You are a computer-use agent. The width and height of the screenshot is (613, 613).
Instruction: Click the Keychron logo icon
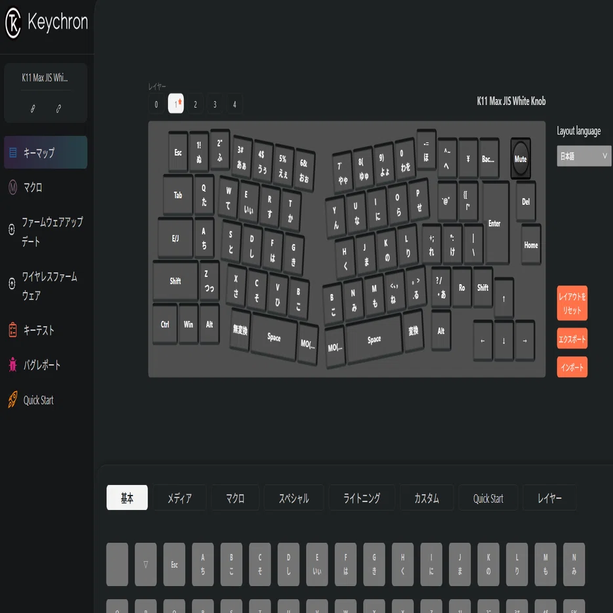tap(13, 23)
